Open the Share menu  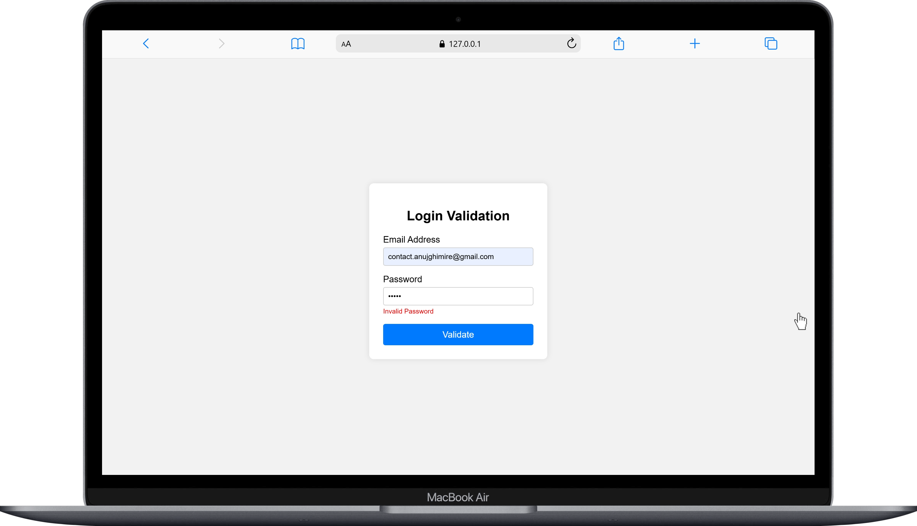click(618, 43)
